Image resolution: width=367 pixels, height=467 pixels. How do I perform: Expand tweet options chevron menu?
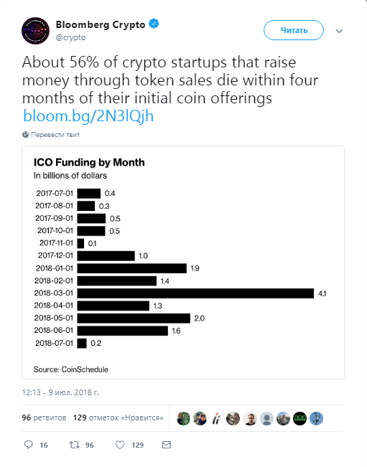[339, 31]
